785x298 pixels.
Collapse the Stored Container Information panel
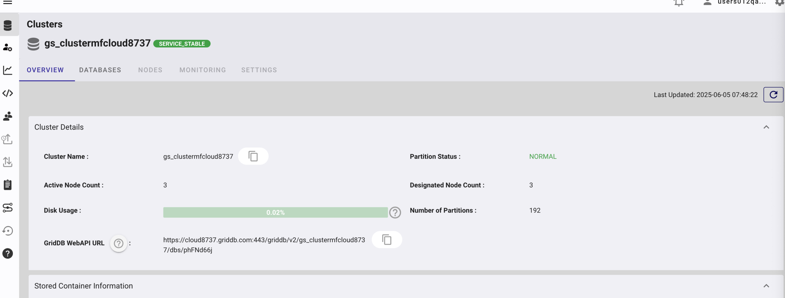point(766,286)
